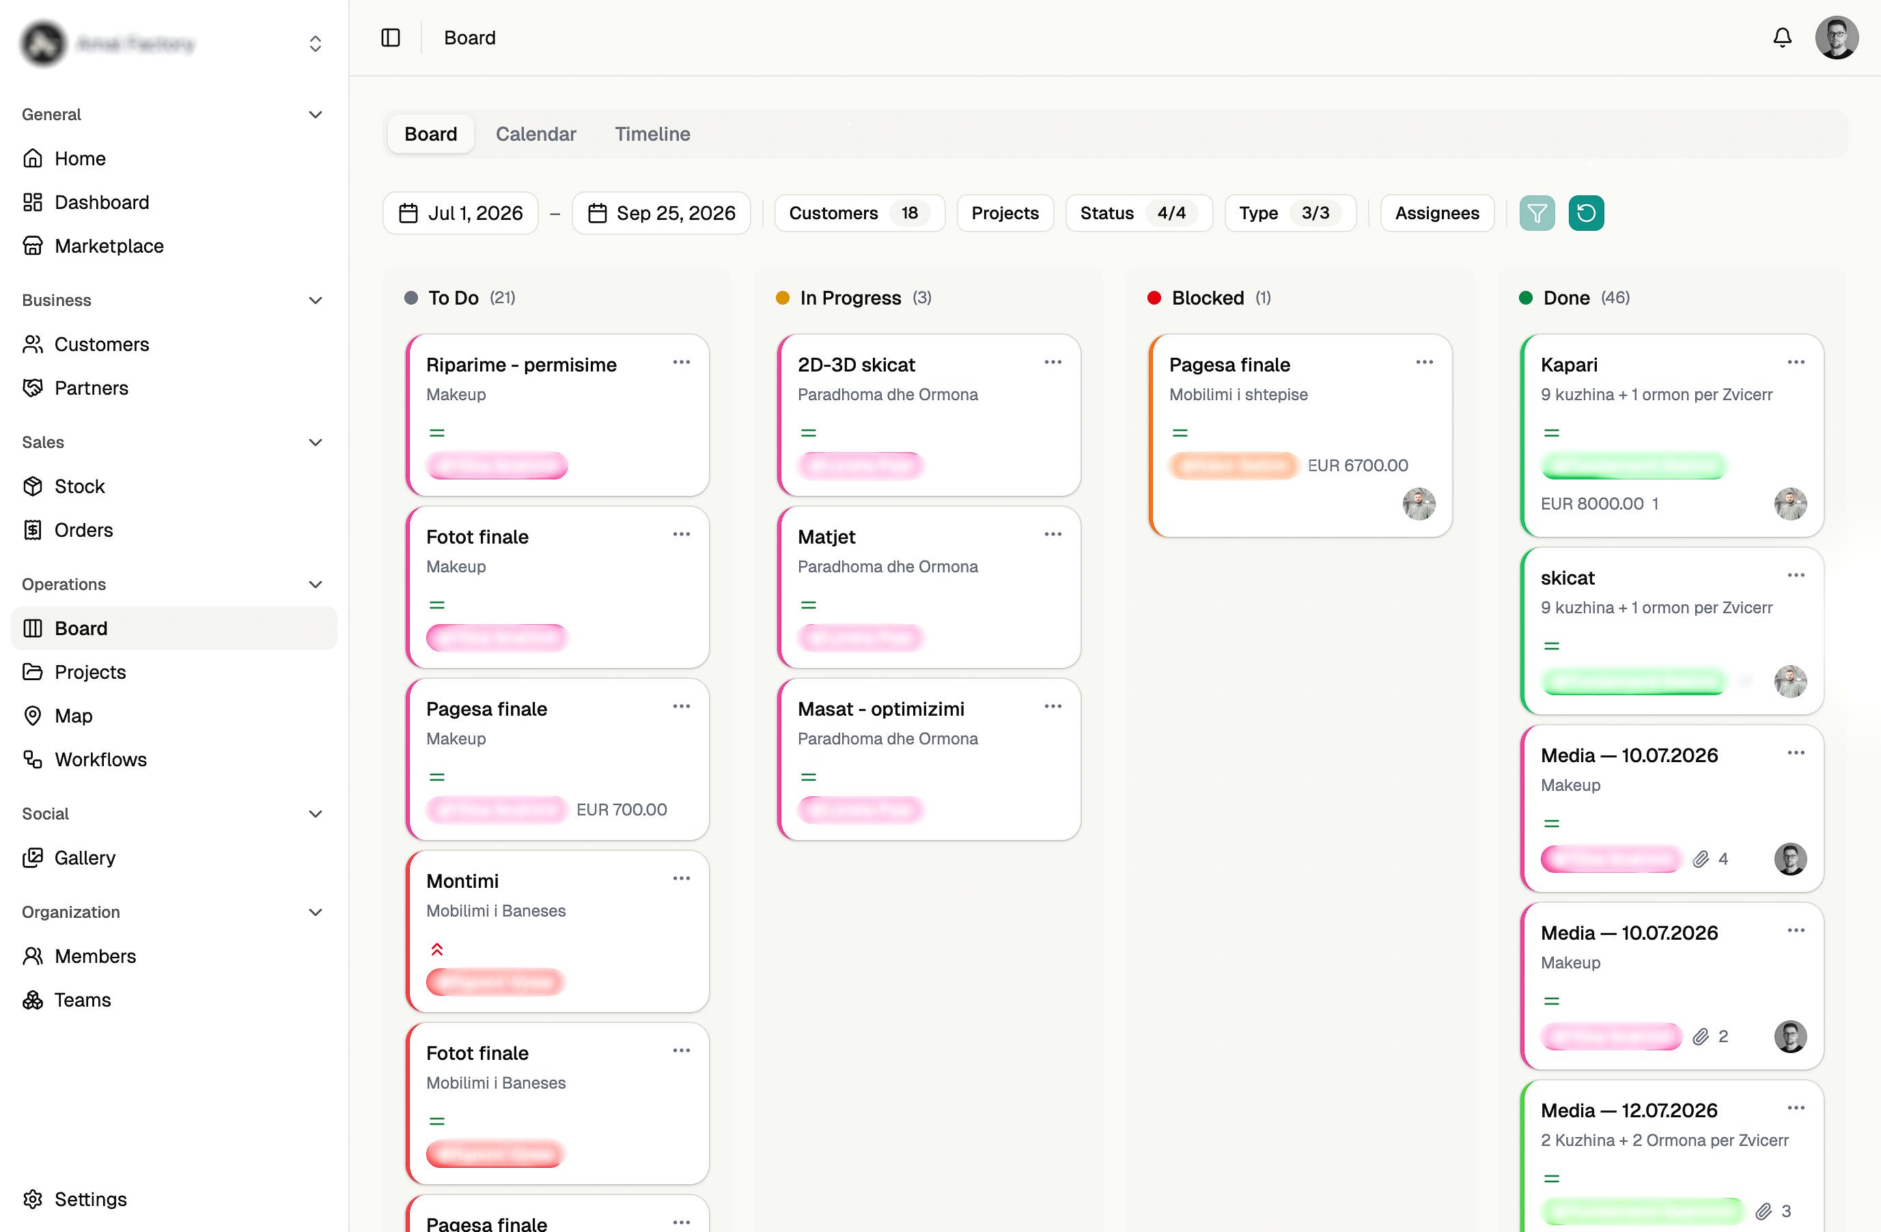Open Dashboard from sidebar
1881x1232 pixels.
pos(174,202)
